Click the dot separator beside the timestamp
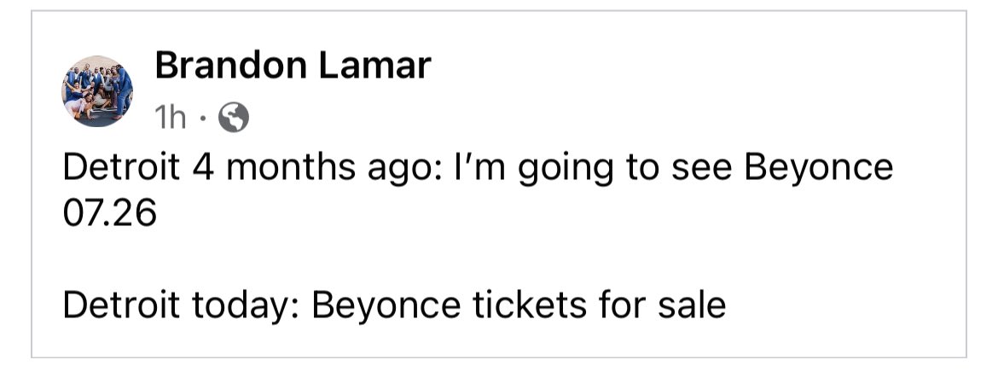This screenshot has width=998, height=377. (x=202, y=118)
